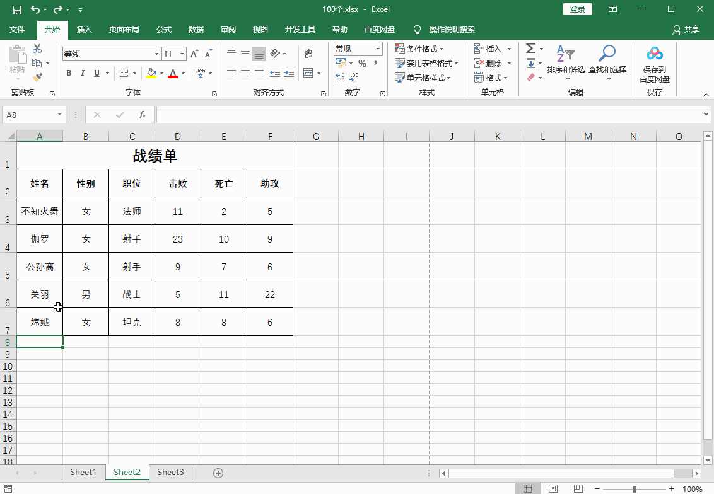The image size is (714, 494).
Task: Align text right
Action: (259, 73)
